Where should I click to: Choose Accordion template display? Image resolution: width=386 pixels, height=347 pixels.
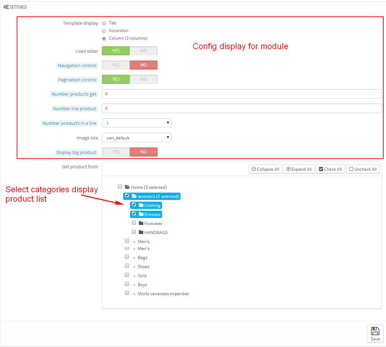click(x=104, y=31)
